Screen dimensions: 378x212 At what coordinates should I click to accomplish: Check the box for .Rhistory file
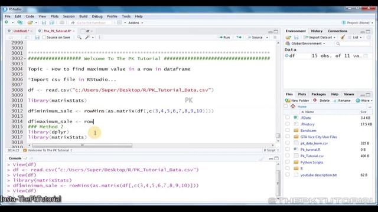288,124
